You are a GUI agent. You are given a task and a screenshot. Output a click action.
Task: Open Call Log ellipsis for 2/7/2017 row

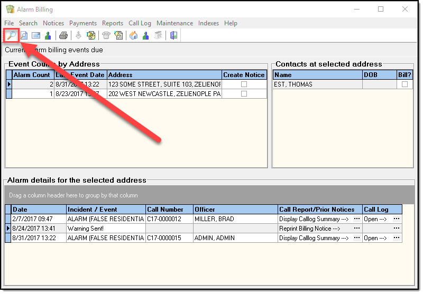point(396,219)
